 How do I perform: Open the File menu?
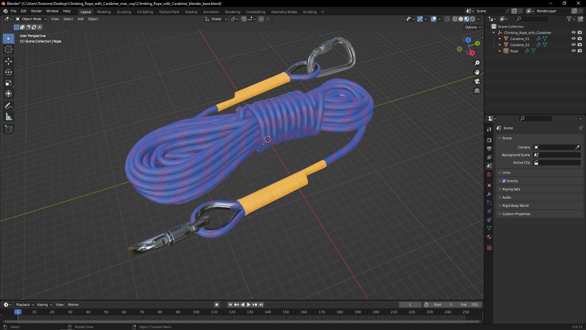(13, 11)
